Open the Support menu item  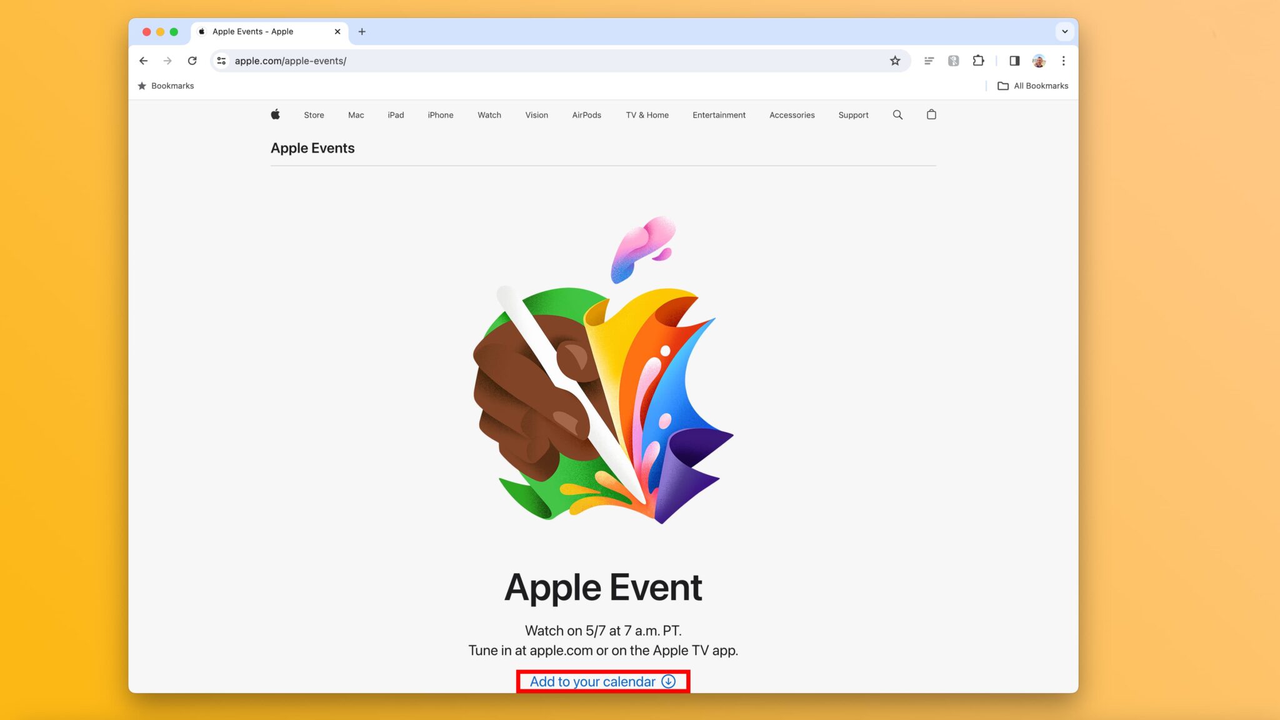[853, 115]
